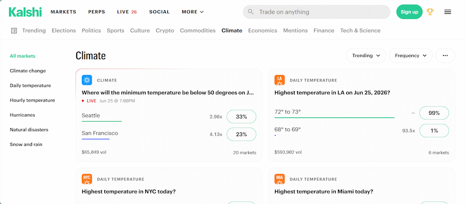This screenshot has width=465, height=204.
Task: Expand the Frequency filter dropdown
Action: pyautogui.click(x=411, y=55)
